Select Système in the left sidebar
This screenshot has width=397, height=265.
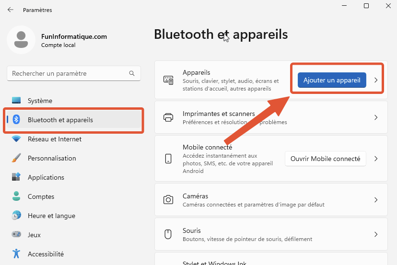[x=40, y=101]
